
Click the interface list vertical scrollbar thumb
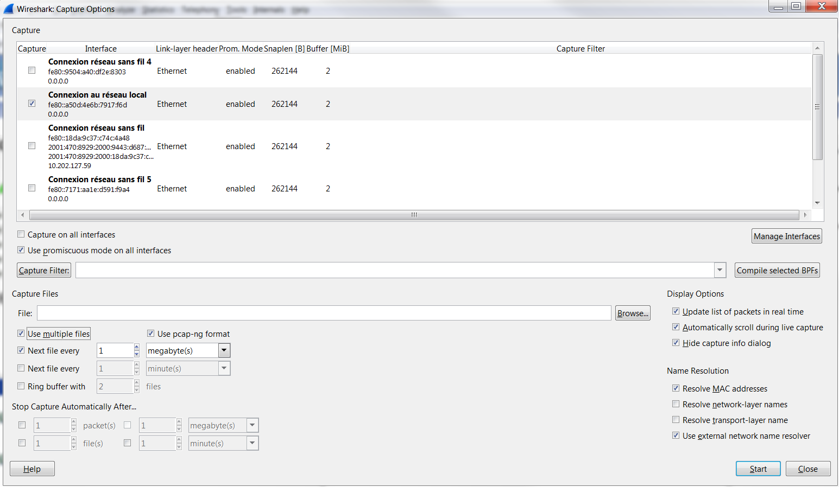817,107
